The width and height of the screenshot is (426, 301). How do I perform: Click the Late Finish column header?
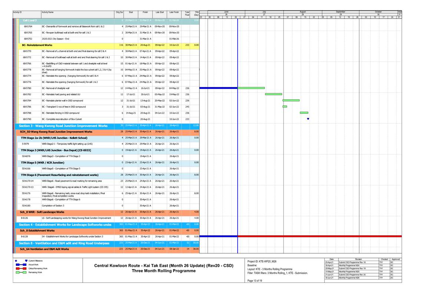(x=174, y=12)
